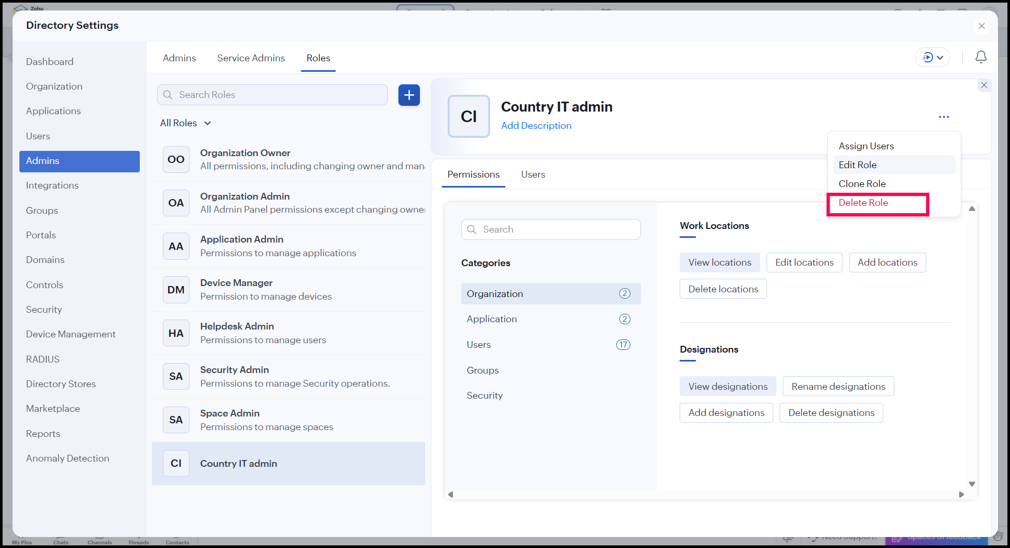Click the three-dot more options icon
This screenshot has width=1010, height=548.
coord(944,117)
